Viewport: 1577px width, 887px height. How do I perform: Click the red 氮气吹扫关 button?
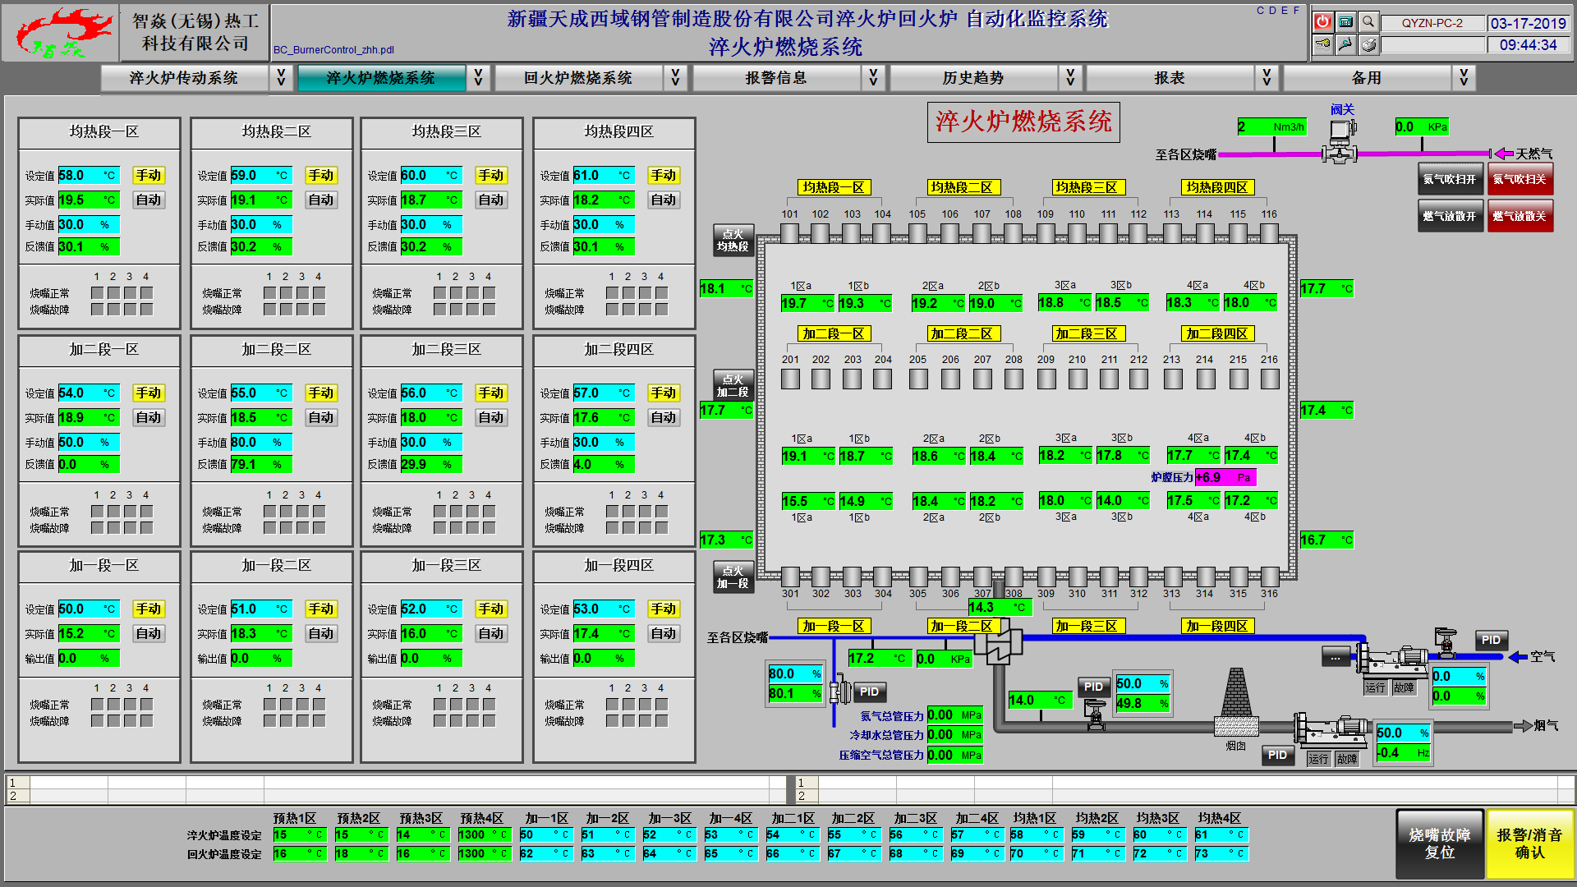1520,179
